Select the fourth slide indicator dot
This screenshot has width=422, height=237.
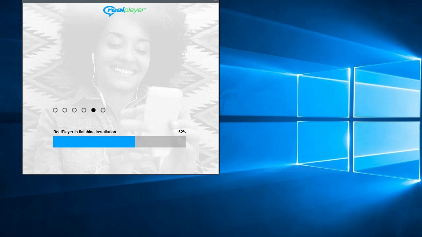(x=84, y=110)
